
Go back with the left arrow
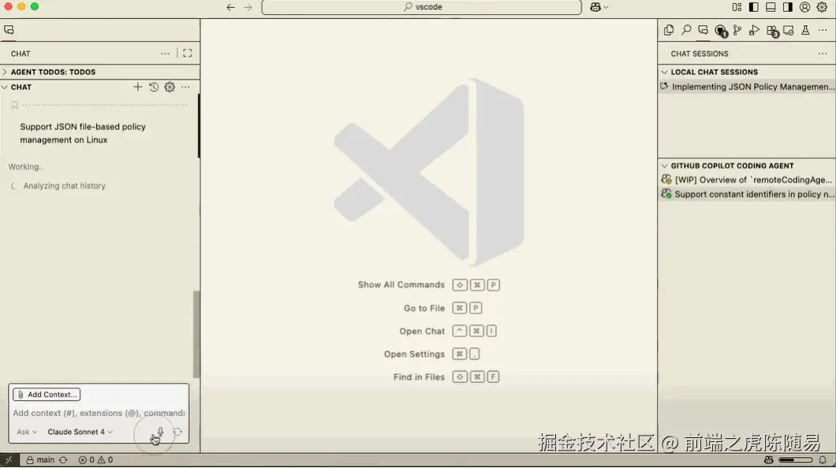point(230,7)
